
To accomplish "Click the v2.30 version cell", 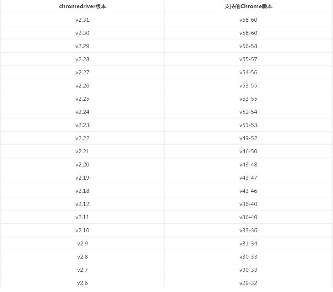I will 82,33.
